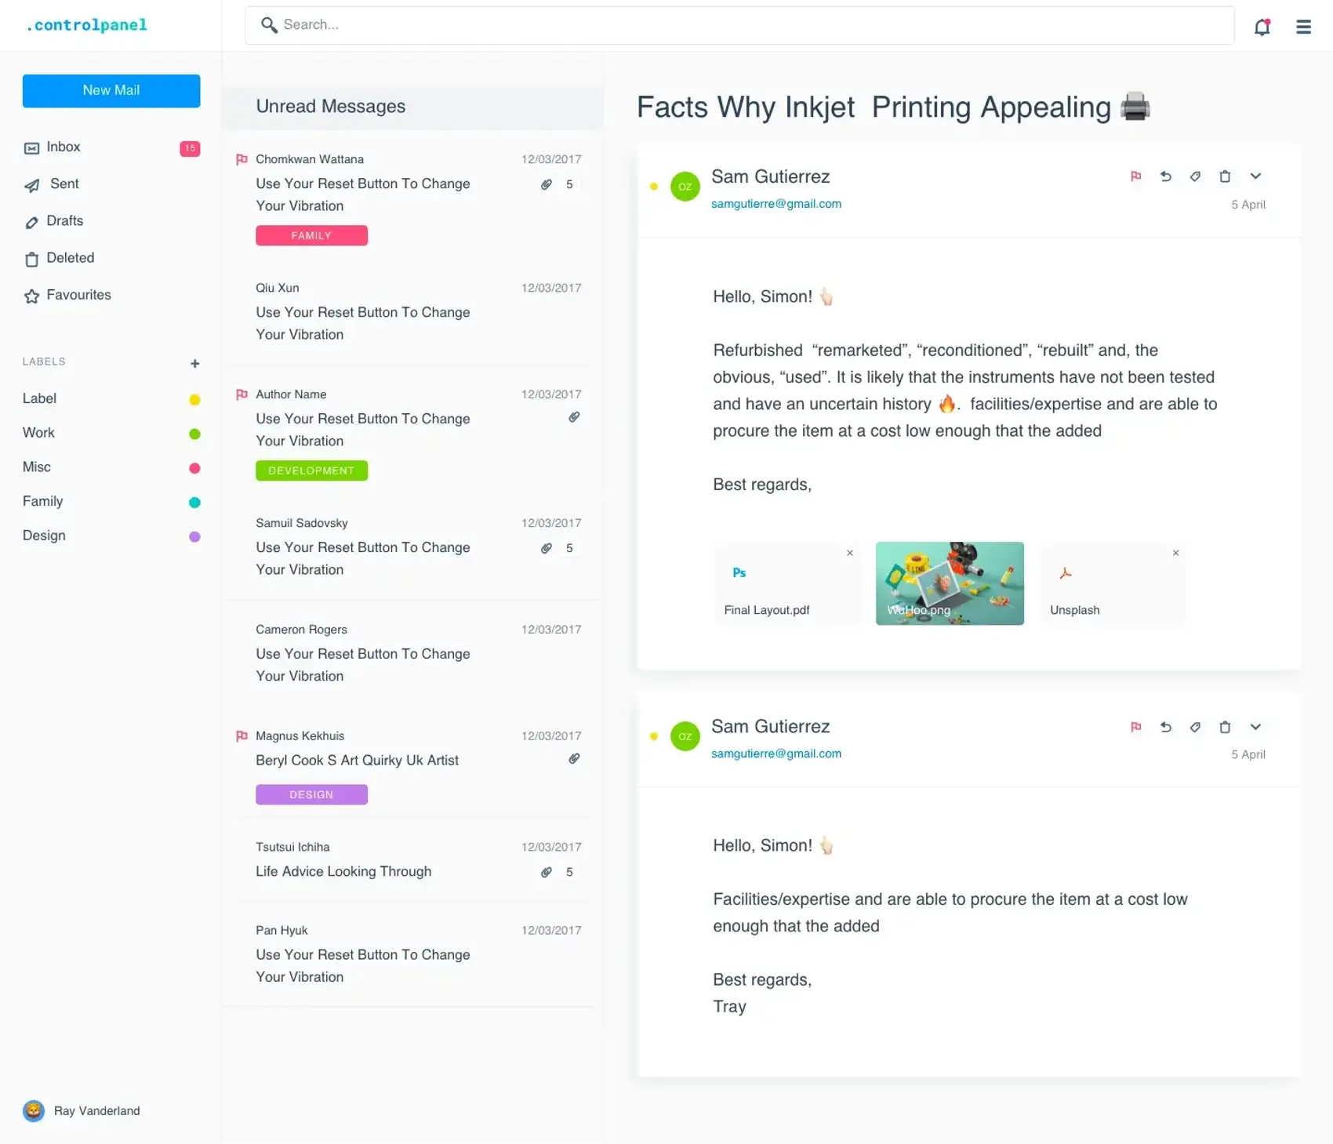The width and height of the screenshot is (1333, 1144).
Task: Click the notification bell icon
Action: (x=1262, y=27)
